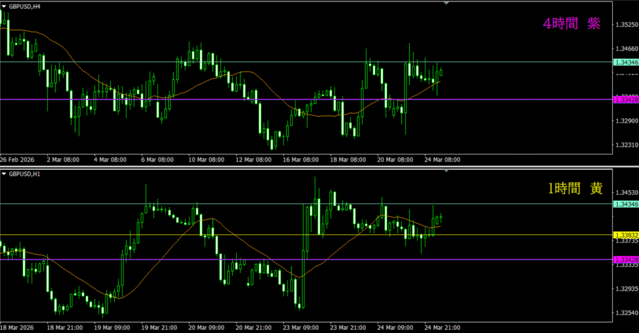Click the green 1.34346 price tag on H4

[x=626, y=62]
